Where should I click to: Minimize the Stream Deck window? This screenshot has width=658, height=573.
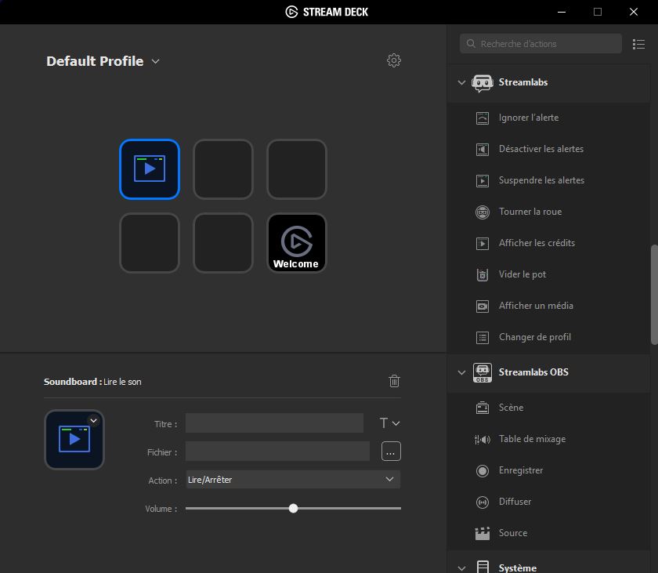point(562,12)
